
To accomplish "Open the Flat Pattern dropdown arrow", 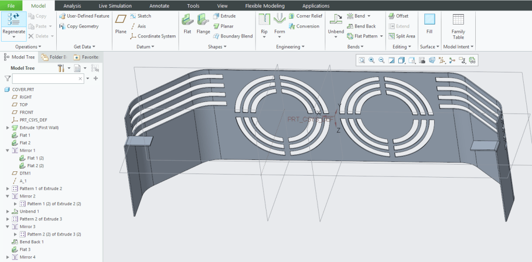I will (x=382, y=36).
